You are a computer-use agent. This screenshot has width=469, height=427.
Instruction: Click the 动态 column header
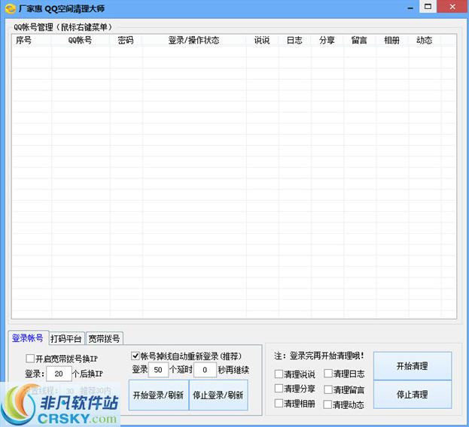pyautogui.click(x=424, y=41)
